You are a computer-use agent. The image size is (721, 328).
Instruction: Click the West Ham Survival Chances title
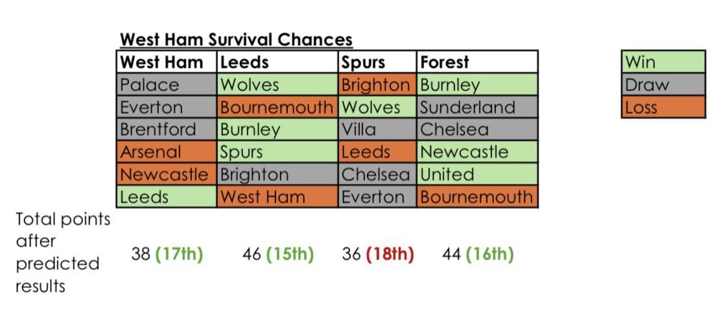(236, 39)
